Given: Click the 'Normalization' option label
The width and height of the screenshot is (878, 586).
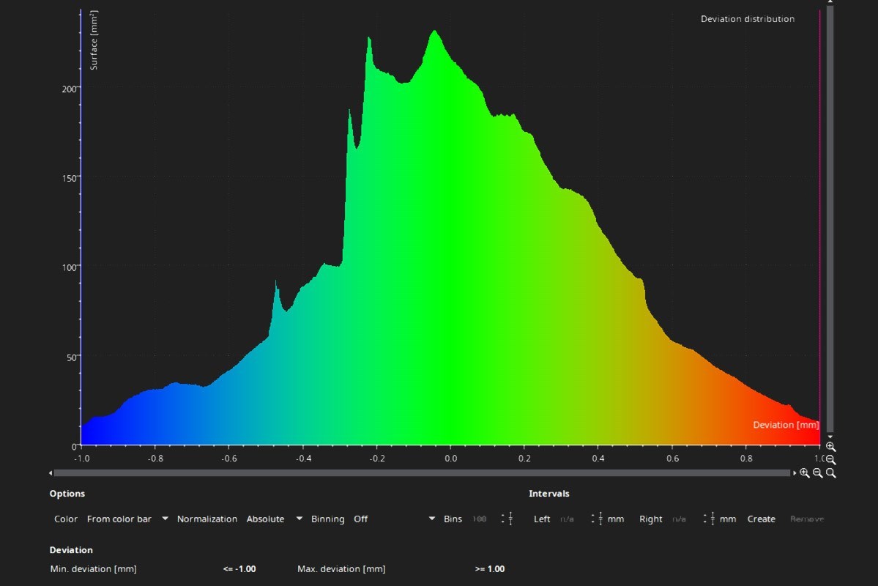Looking at the screenshot, I should (207, 519).
